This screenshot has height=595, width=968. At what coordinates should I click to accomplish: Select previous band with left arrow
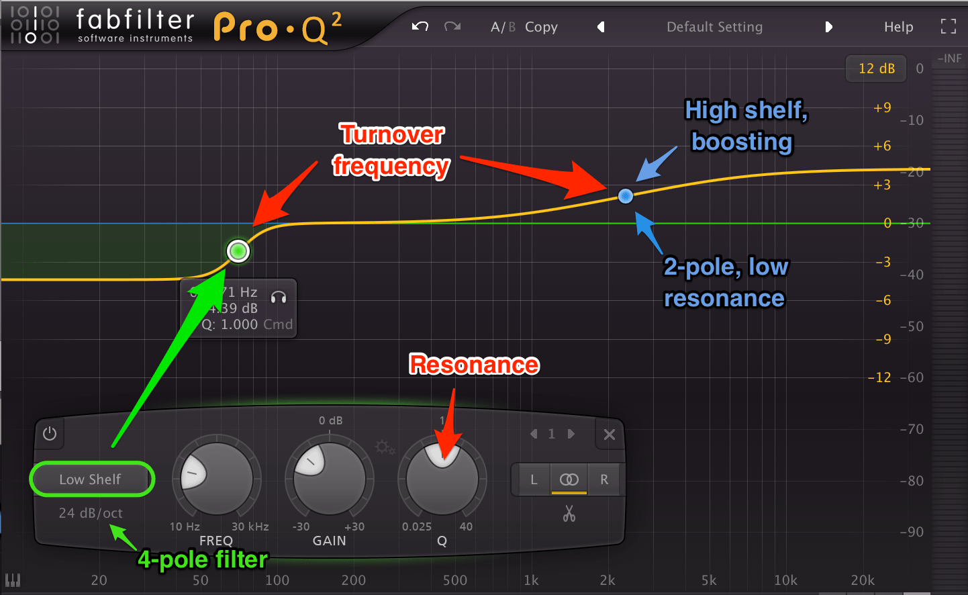coord(534,434)
